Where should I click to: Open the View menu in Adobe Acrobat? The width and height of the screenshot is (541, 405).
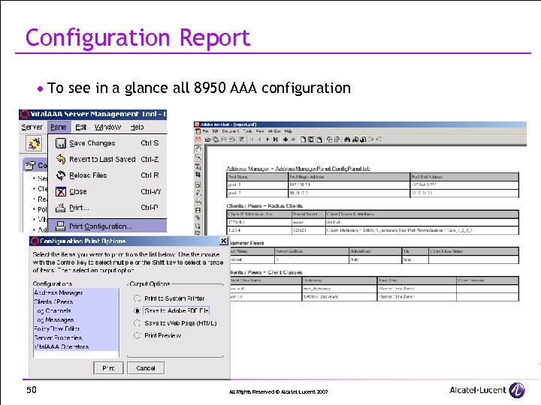pyautogui.click(x=260, y=131)
